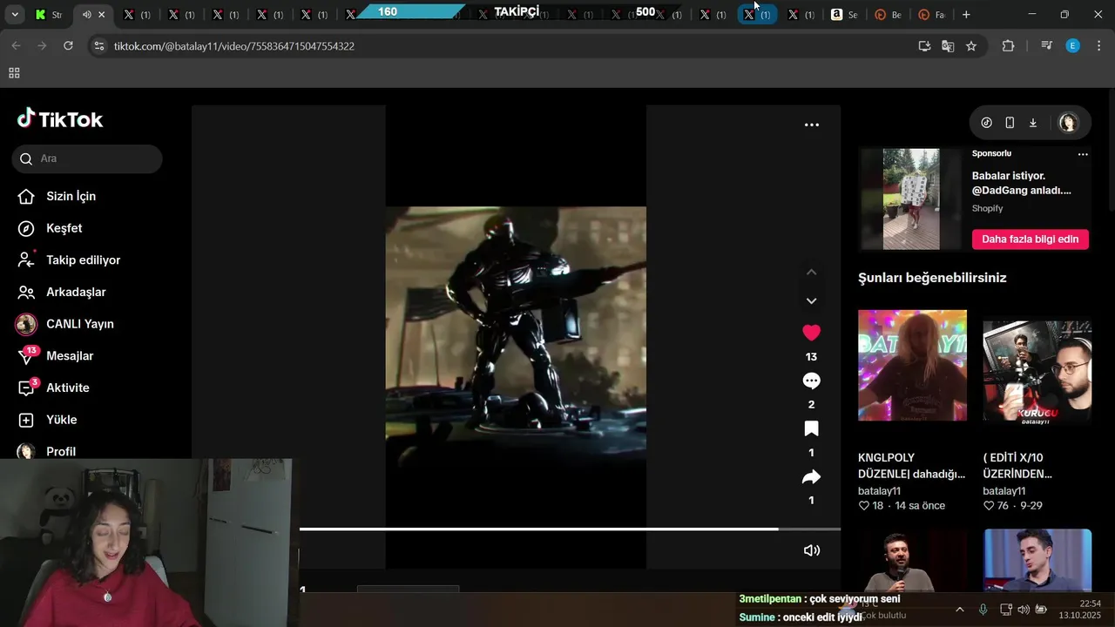Image resolution: width=1115 pixels, height=627 pixels.
Task: Click the TikTok coins icon in top bar
Action: pyautogui.click(x=986, y=123)
